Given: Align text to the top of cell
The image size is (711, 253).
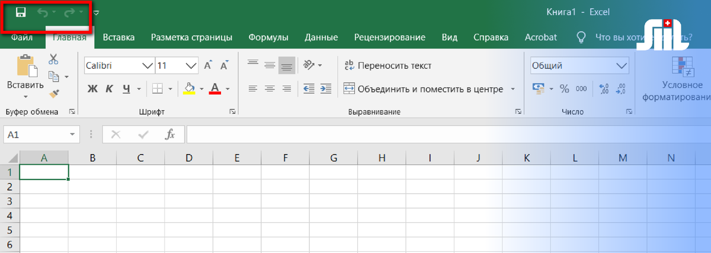Looking at the screenshot, I should pos(253,65).
